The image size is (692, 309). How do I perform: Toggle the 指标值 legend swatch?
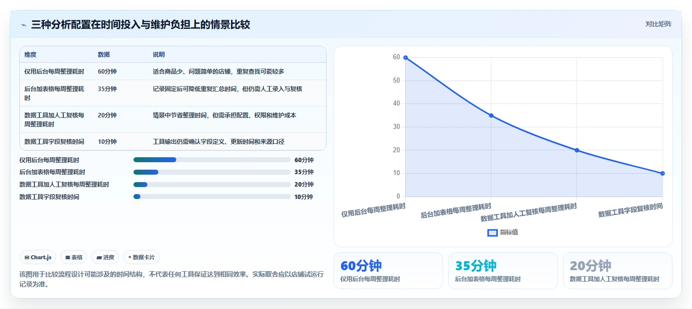click(492, 232)
